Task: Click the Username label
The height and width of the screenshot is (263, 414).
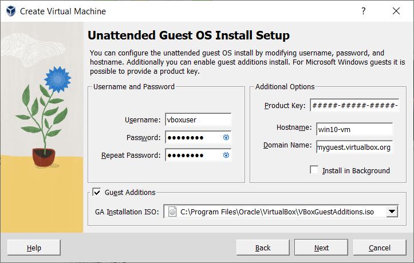Action: [143, 120]
